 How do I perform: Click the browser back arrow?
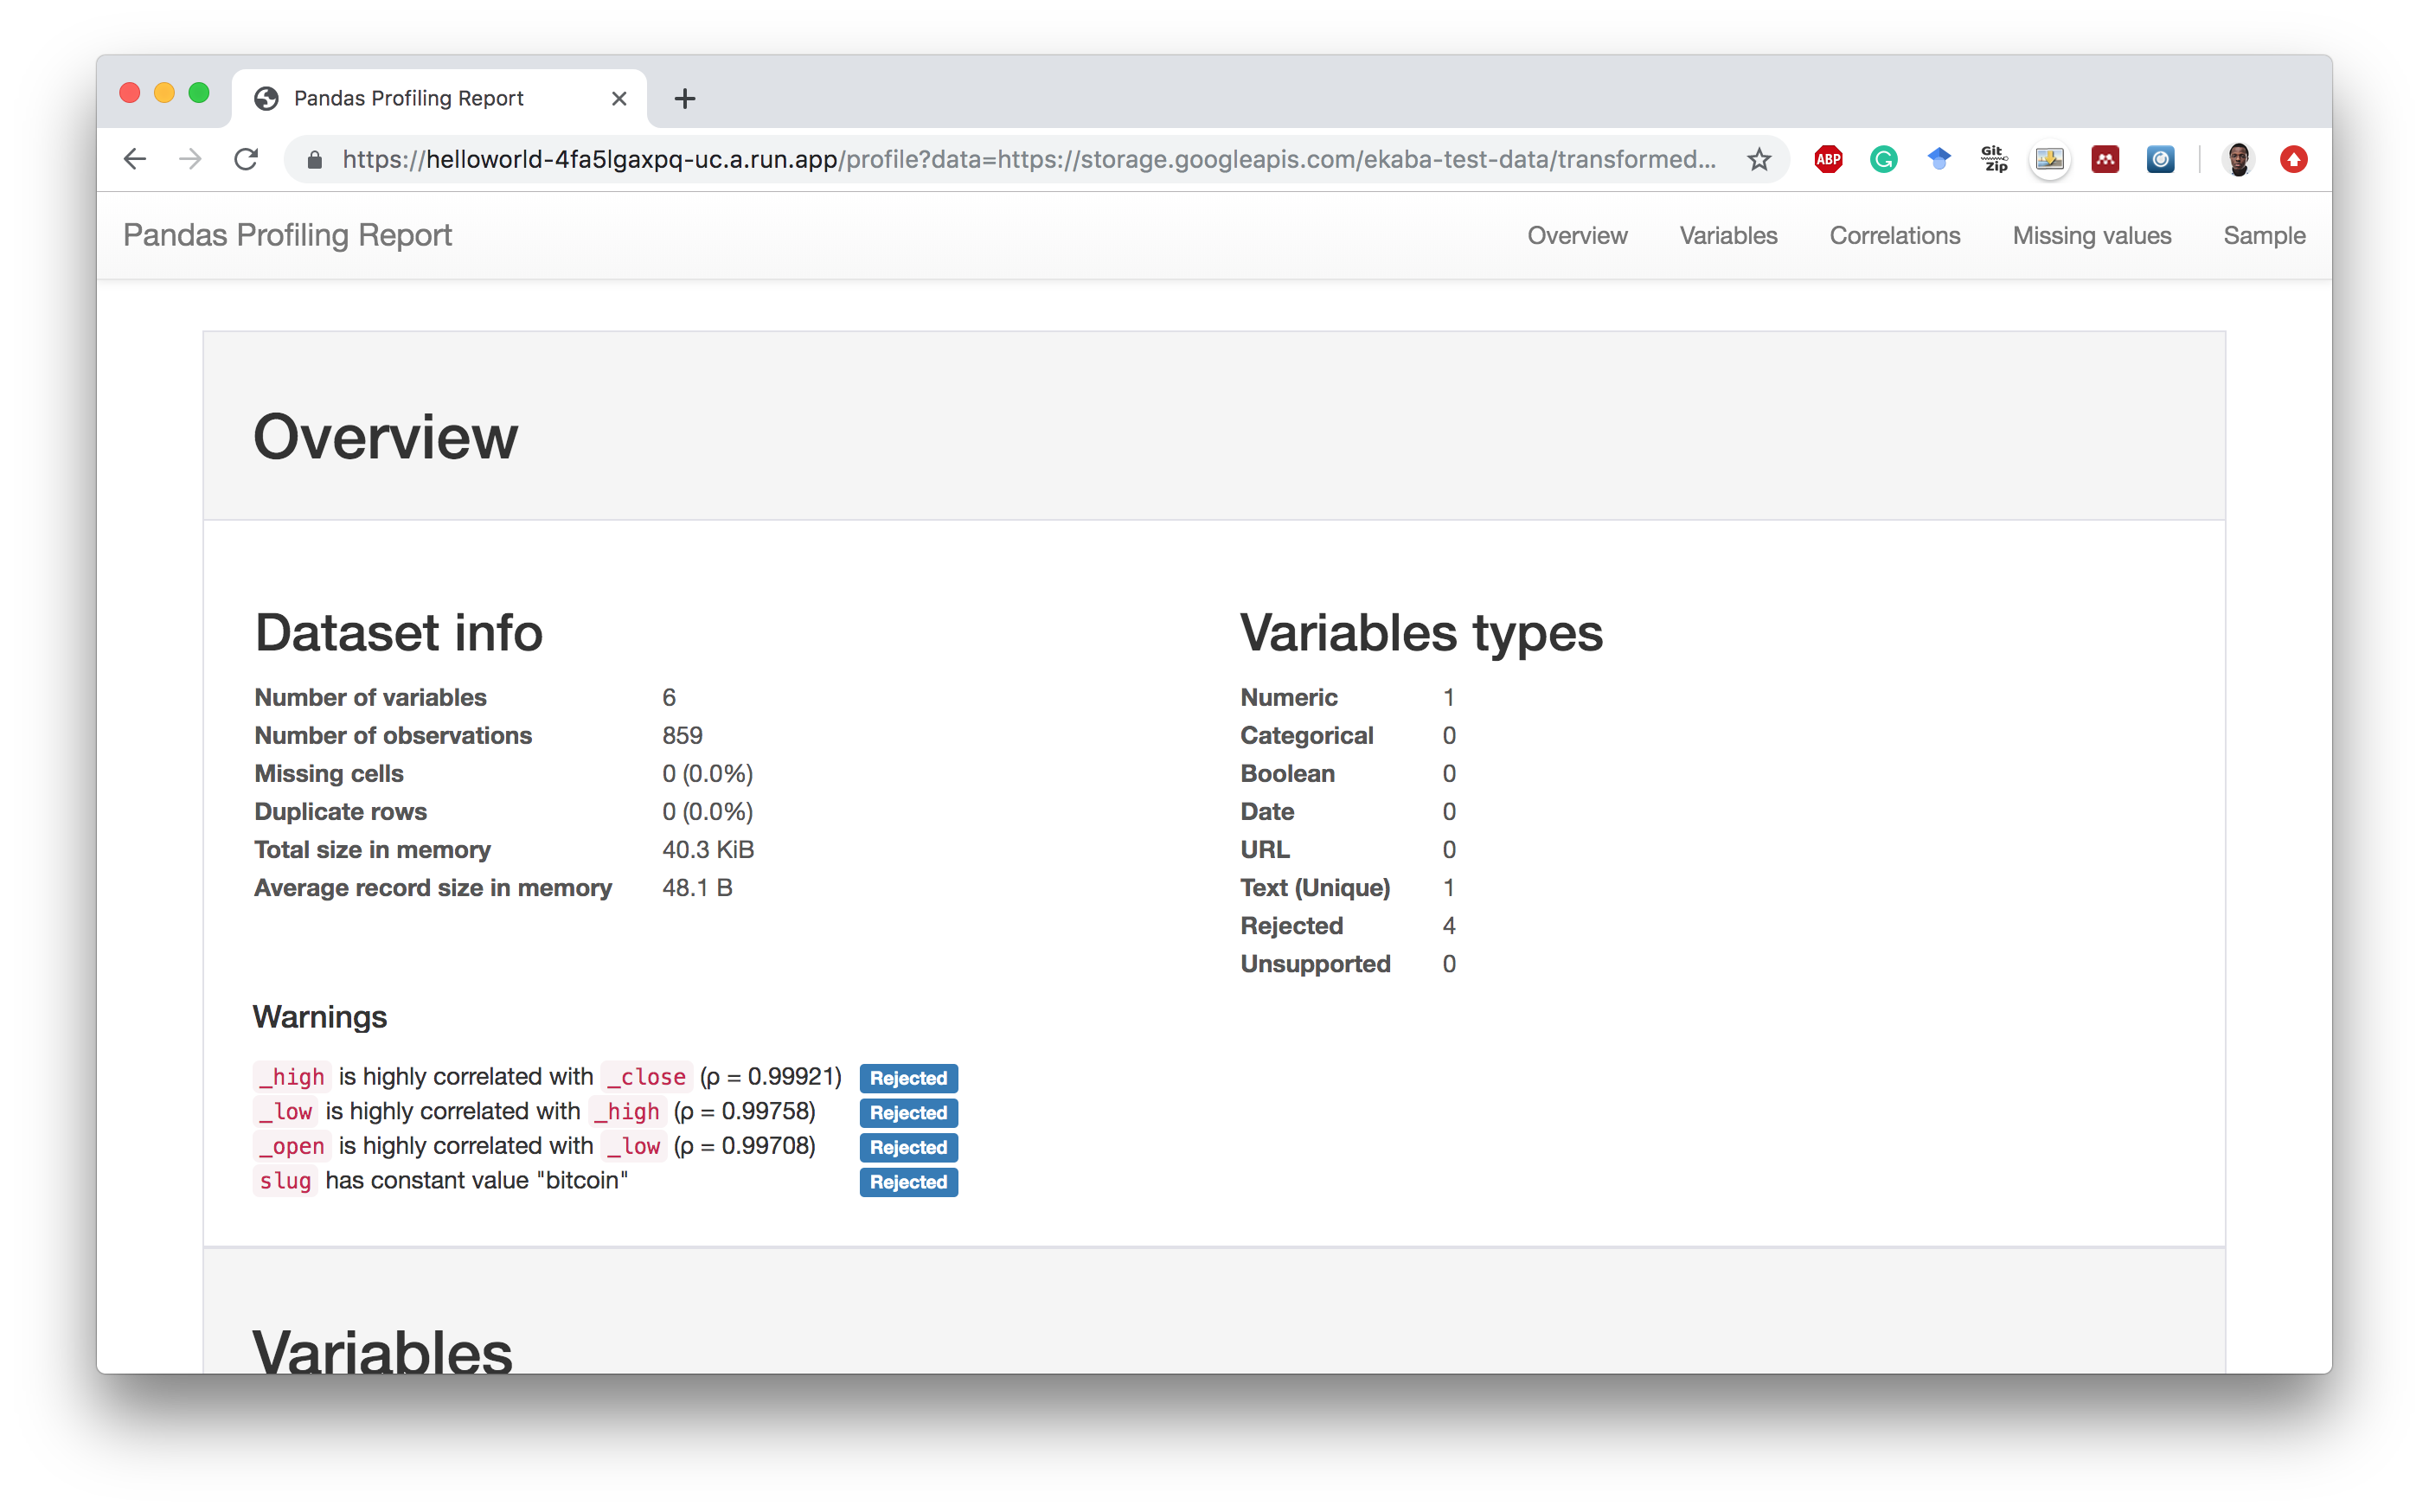click(135, 159)
